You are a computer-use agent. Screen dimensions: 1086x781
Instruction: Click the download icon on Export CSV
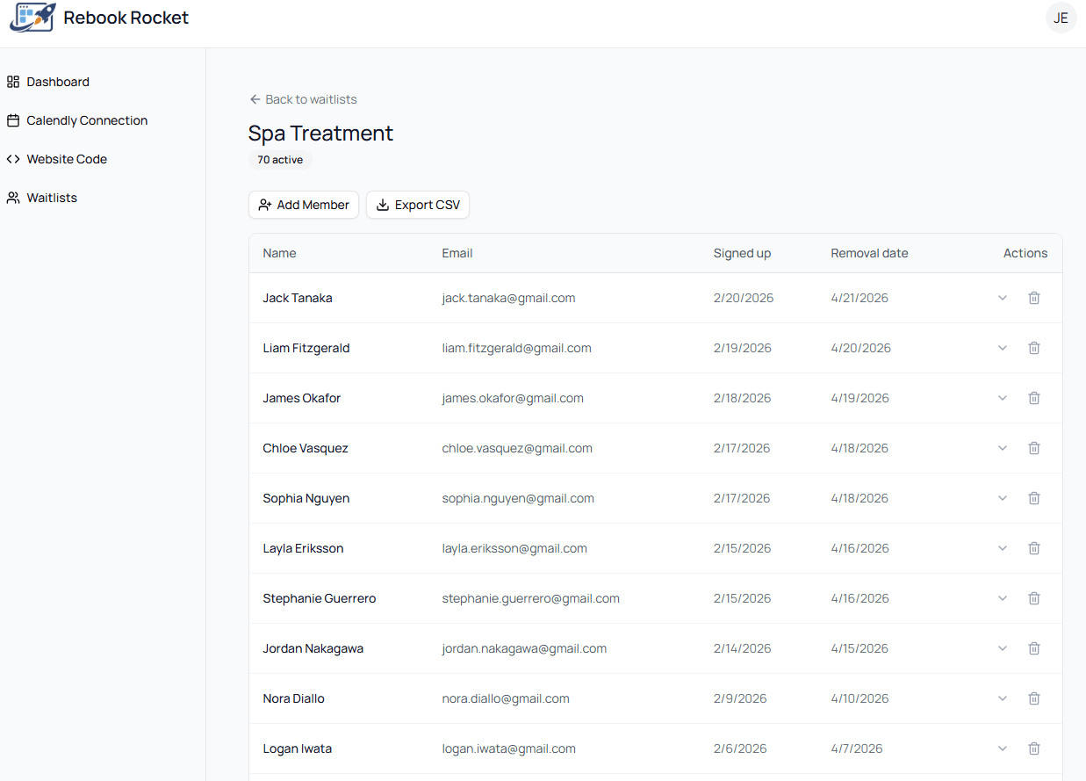[x=383, y=204]
